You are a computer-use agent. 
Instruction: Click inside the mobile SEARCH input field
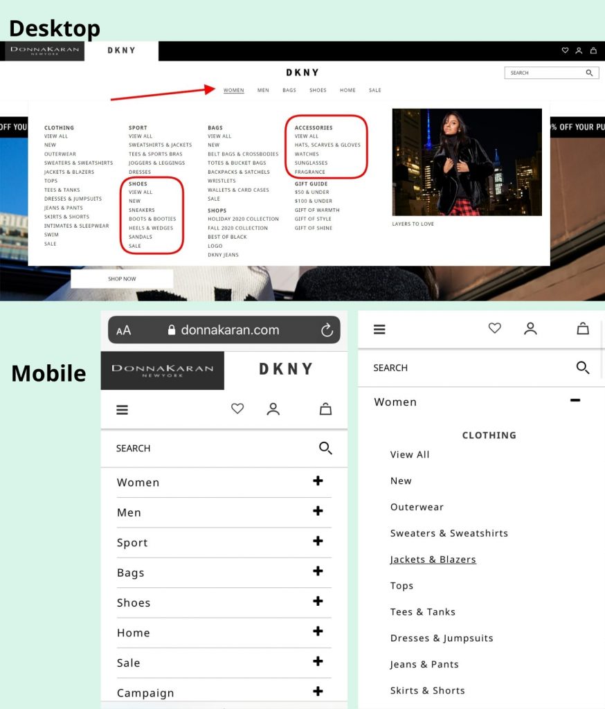208,449
